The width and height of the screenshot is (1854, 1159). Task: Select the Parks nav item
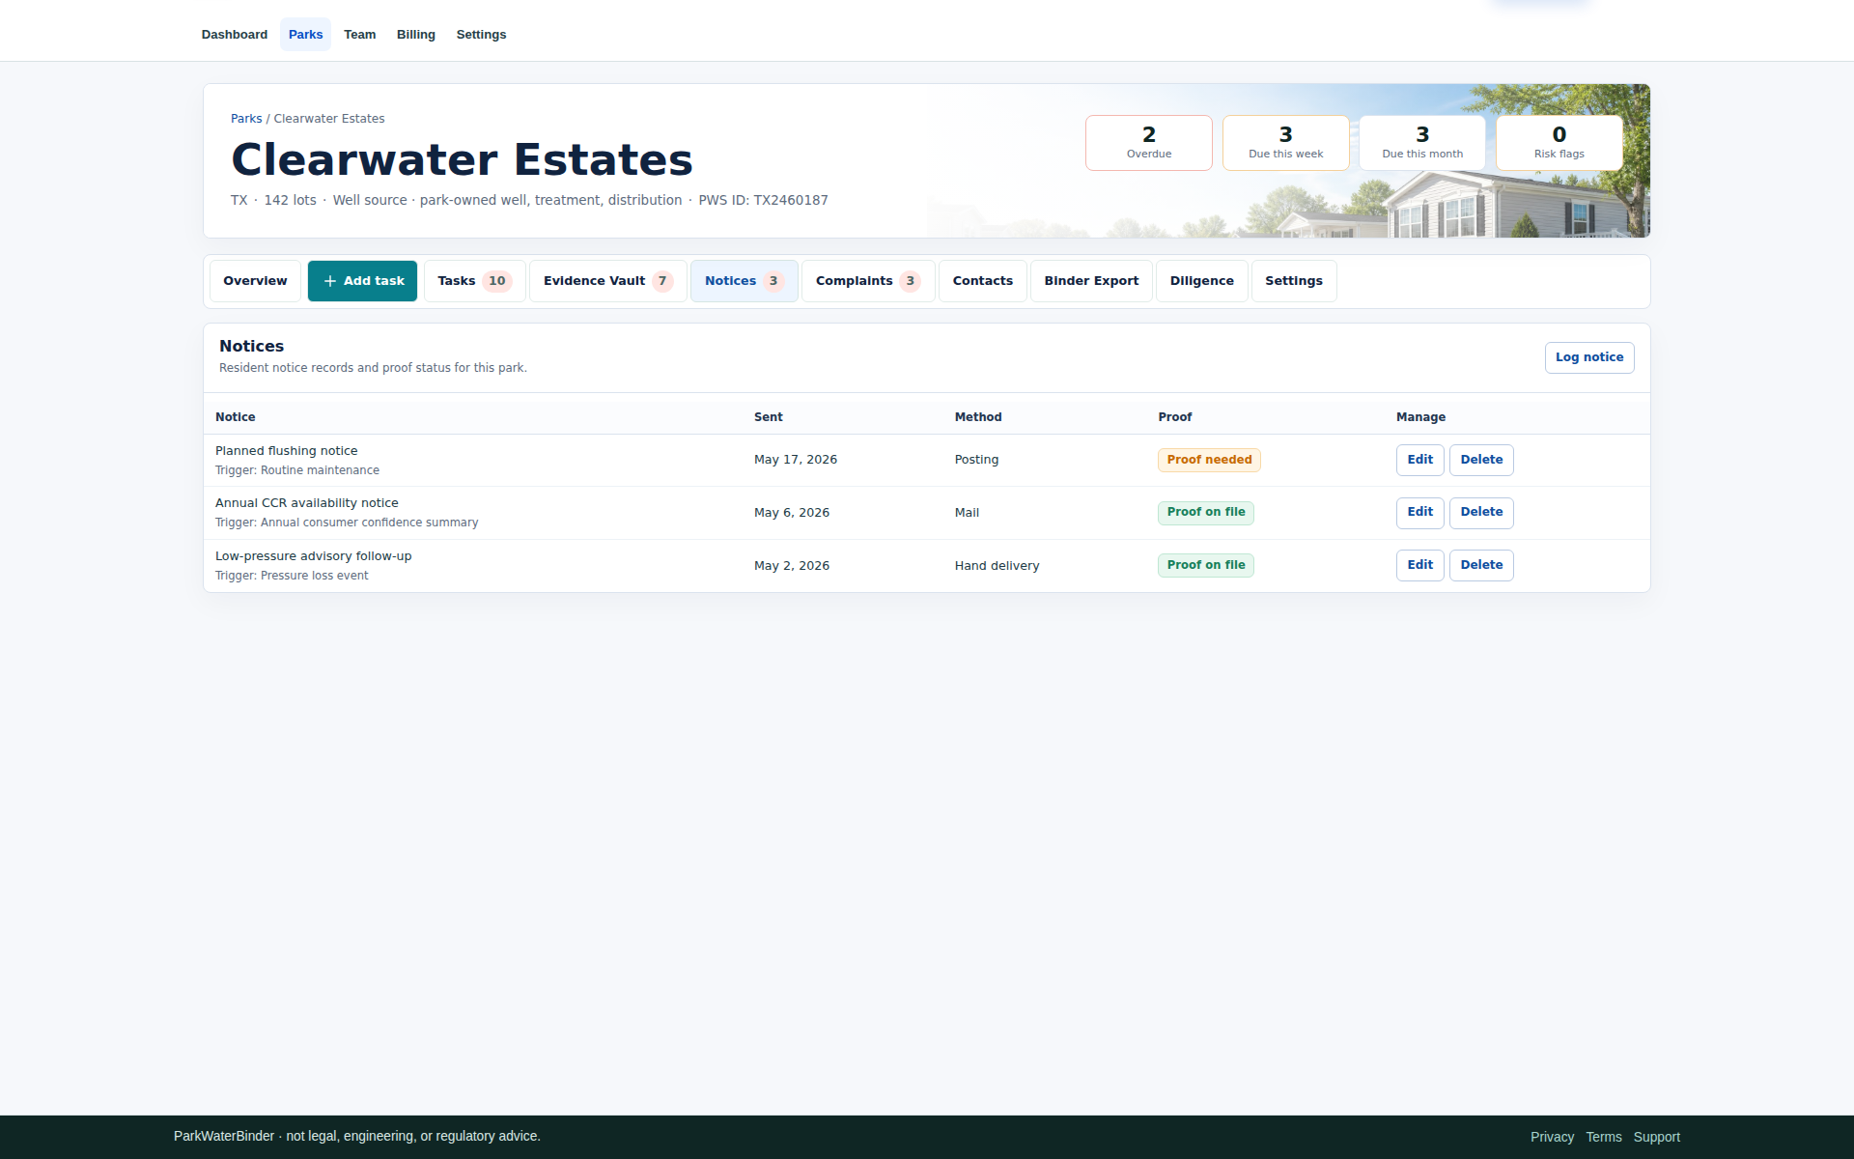coord(305,35)
